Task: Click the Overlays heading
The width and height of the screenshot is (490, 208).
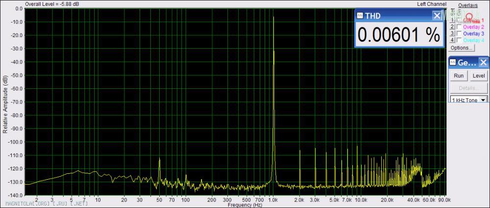Action: (x=468, y=5)
